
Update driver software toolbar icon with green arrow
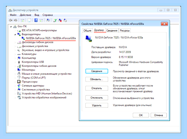coord(55,20)
